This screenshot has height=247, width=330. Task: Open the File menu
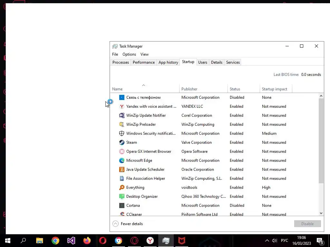pos(115,54)
